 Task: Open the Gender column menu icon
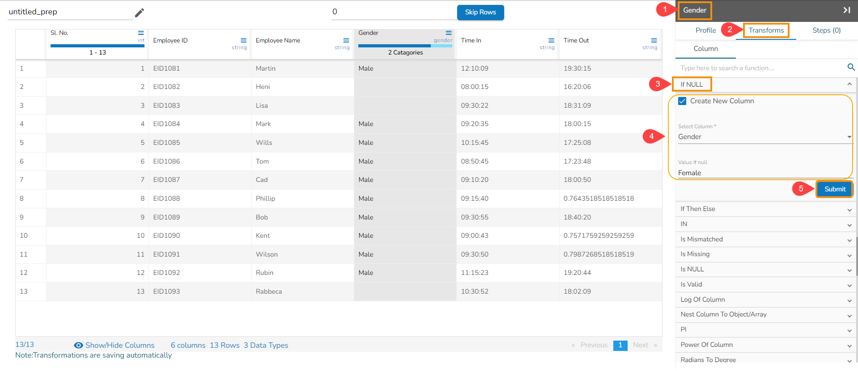[449, 33]
